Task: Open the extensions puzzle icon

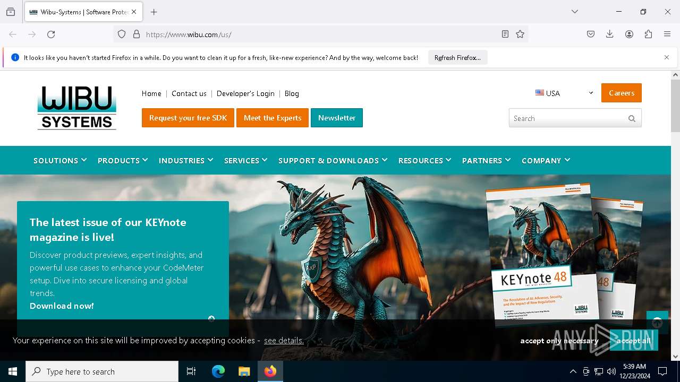Action: click(x=648, y=34)
